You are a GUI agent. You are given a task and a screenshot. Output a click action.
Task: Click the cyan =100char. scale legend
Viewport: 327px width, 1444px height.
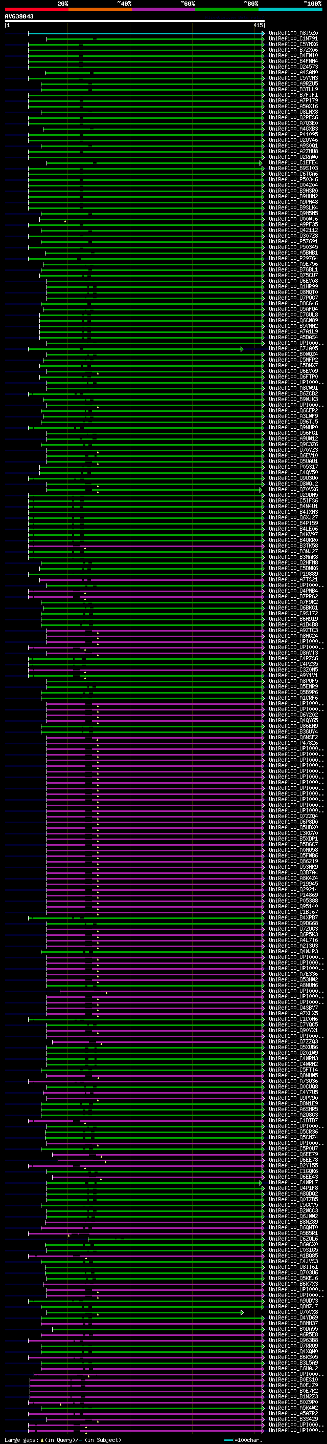pyautogui.click(x=243, y=1440)
